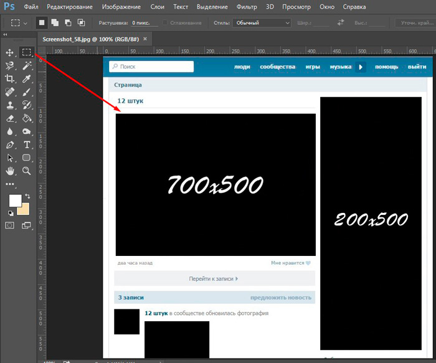Select the Hand tool

[x=10, y=171]
